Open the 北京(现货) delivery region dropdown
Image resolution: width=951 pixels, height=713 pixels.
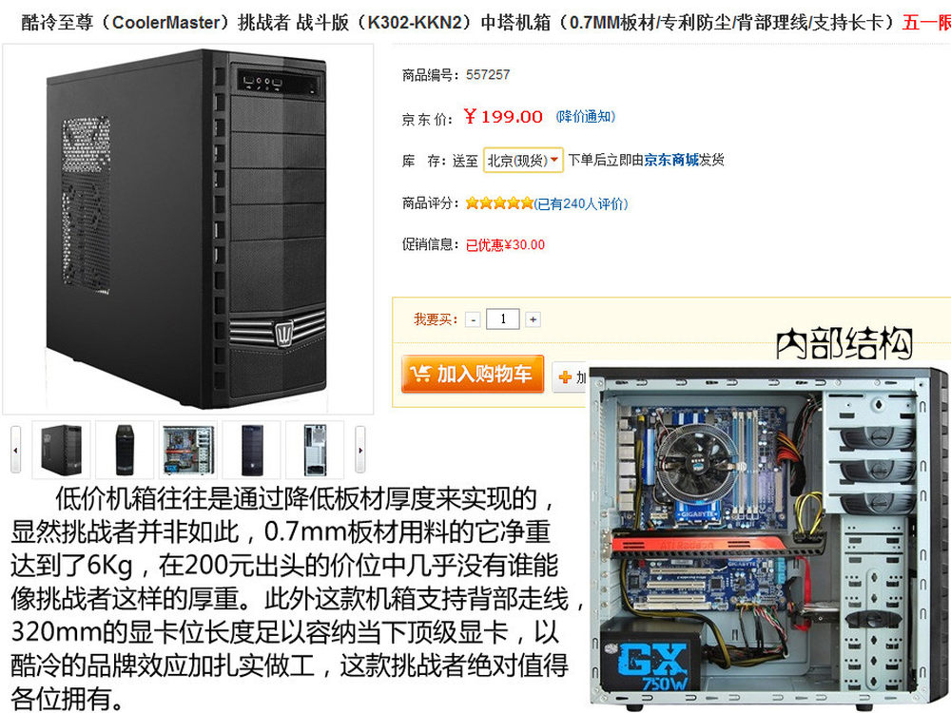point(523,160)
